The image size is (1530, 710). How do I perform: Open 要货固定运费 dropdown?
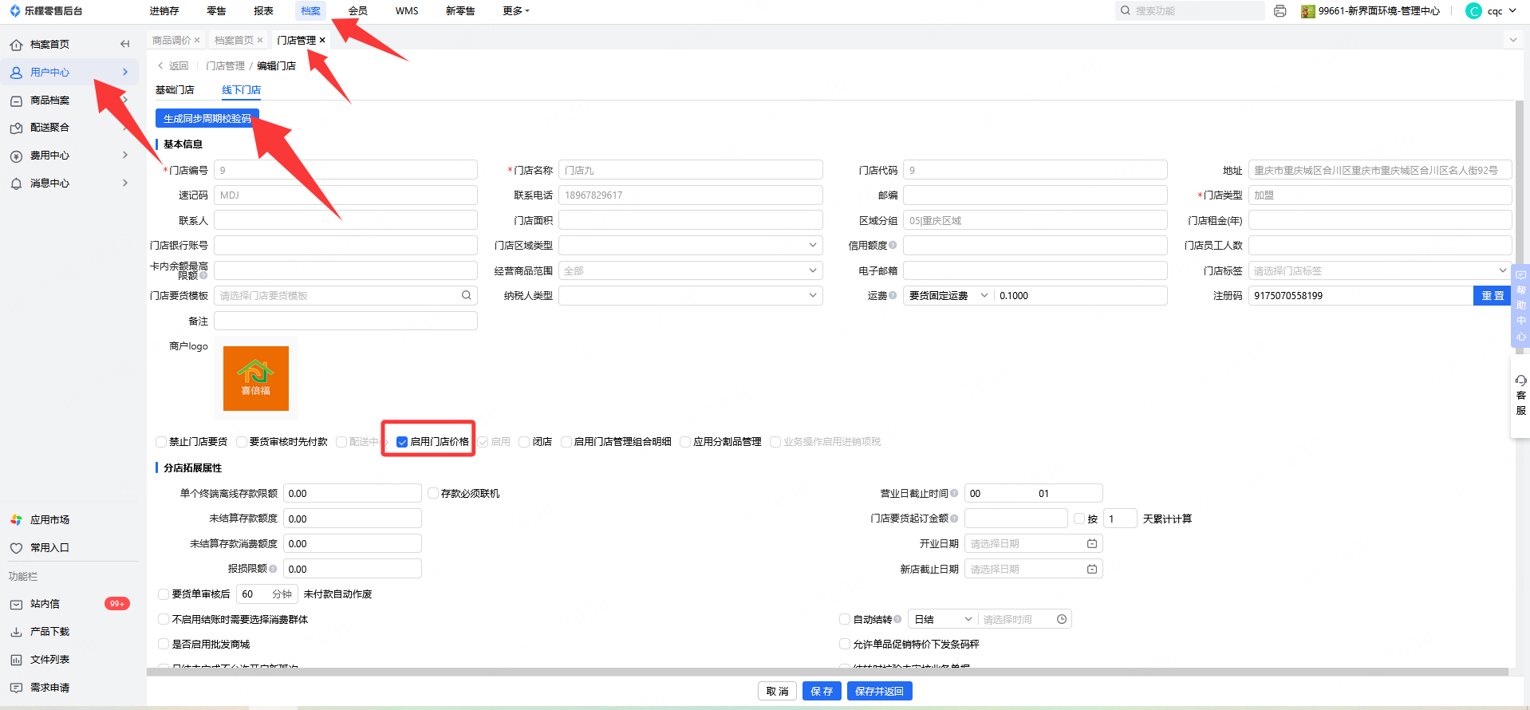coord(948,295)
